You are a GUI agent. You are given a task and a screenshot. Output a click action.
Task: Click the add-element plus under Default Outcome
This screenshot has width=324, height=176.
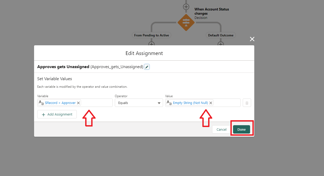221,44
